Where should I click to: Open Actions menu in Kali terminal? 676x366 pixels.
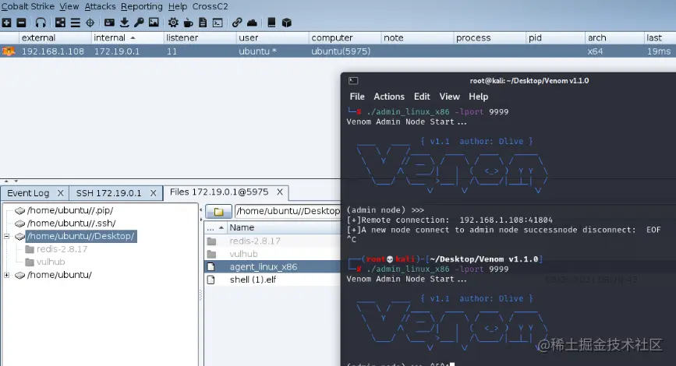[x=389, y=97]
